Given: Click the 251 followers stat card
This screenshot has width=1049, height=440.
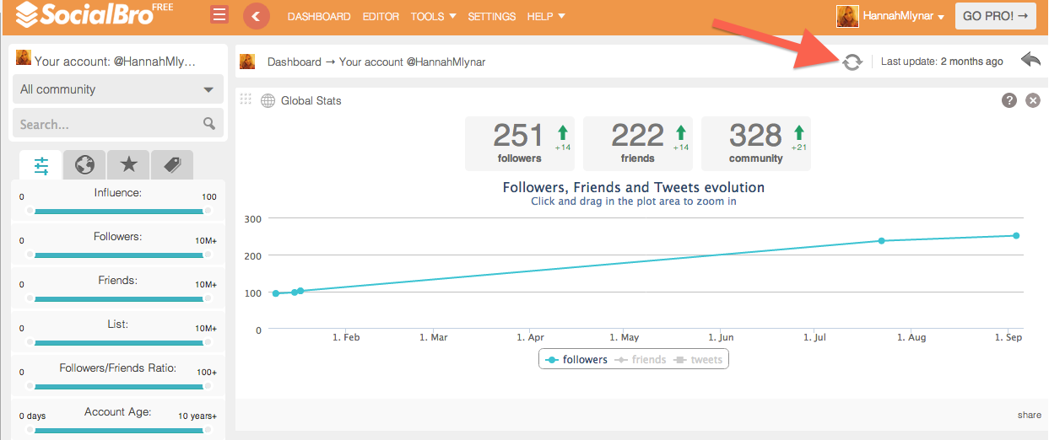Looking at the screenshot, I should tap(520, 143).
